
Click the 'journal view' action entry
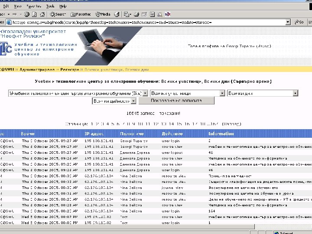172,188
